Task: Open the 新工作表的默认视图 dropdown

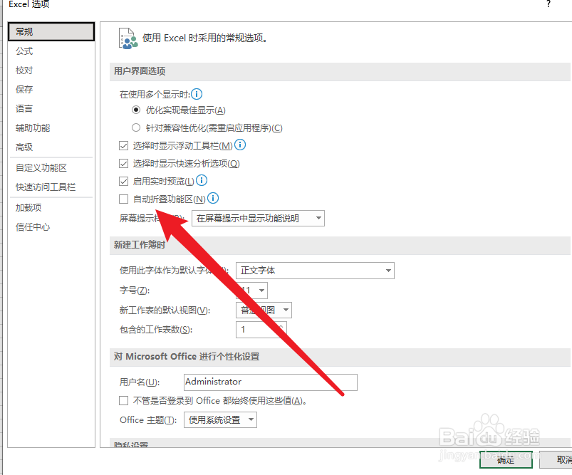Action: 264,310
